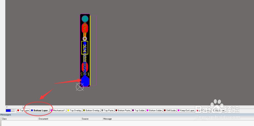Switch to the Top Layer tab

point(23,111)
